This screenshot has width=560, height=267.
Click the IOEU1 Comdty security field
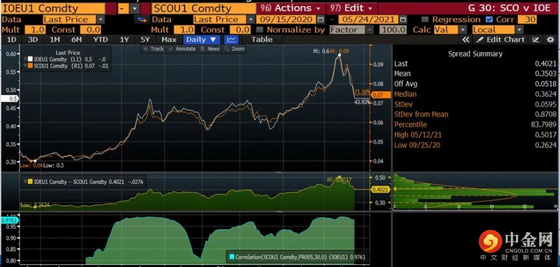[x=53, y=8]
